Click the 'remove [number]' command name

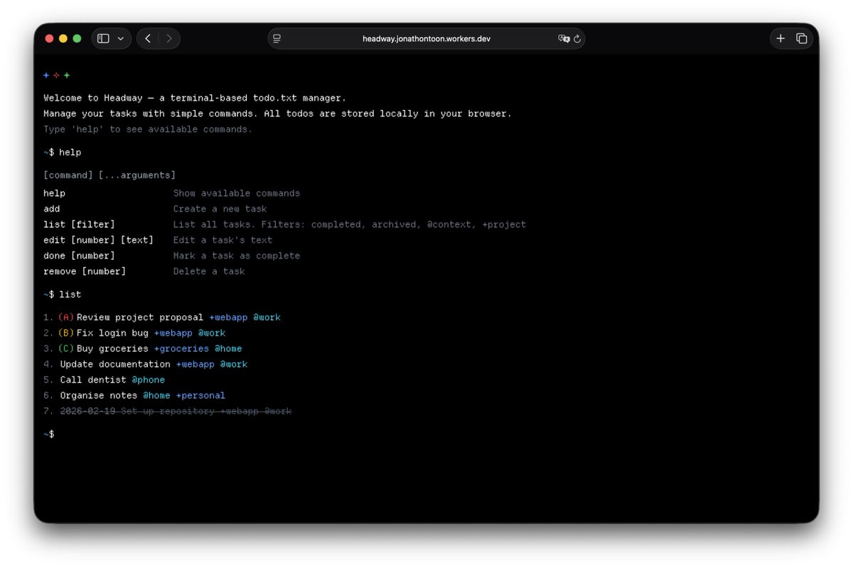pyautogui.click(x=85, y=271)
